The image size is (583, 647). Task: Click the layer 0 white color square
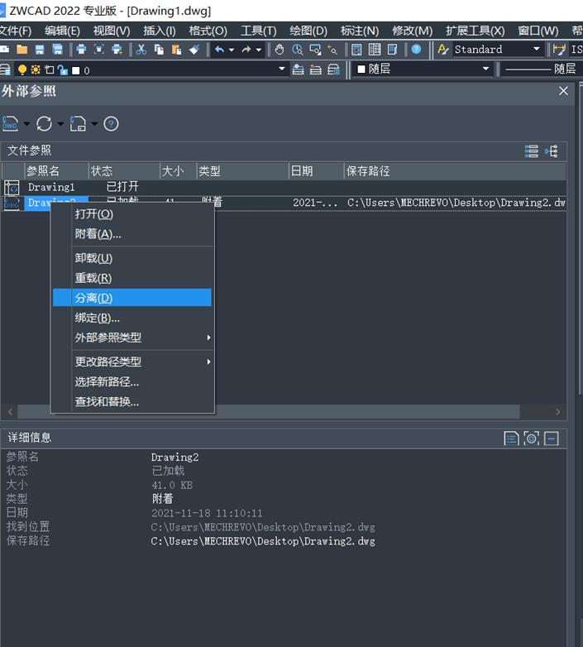click(x=75, y=70)
